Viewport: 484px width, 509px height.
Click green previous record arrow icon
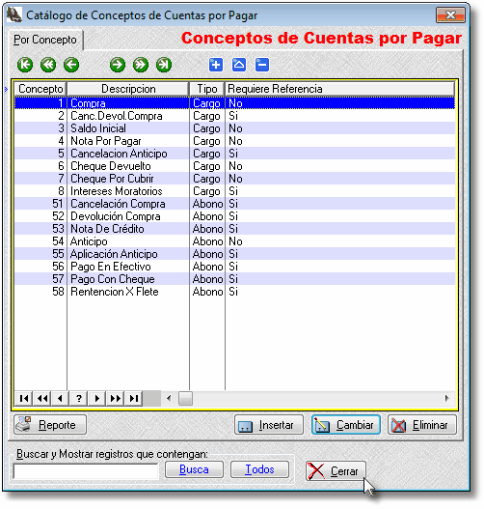click(x=71, y=65)
